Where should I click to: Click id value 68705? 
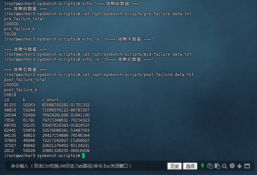click(10, 125)
